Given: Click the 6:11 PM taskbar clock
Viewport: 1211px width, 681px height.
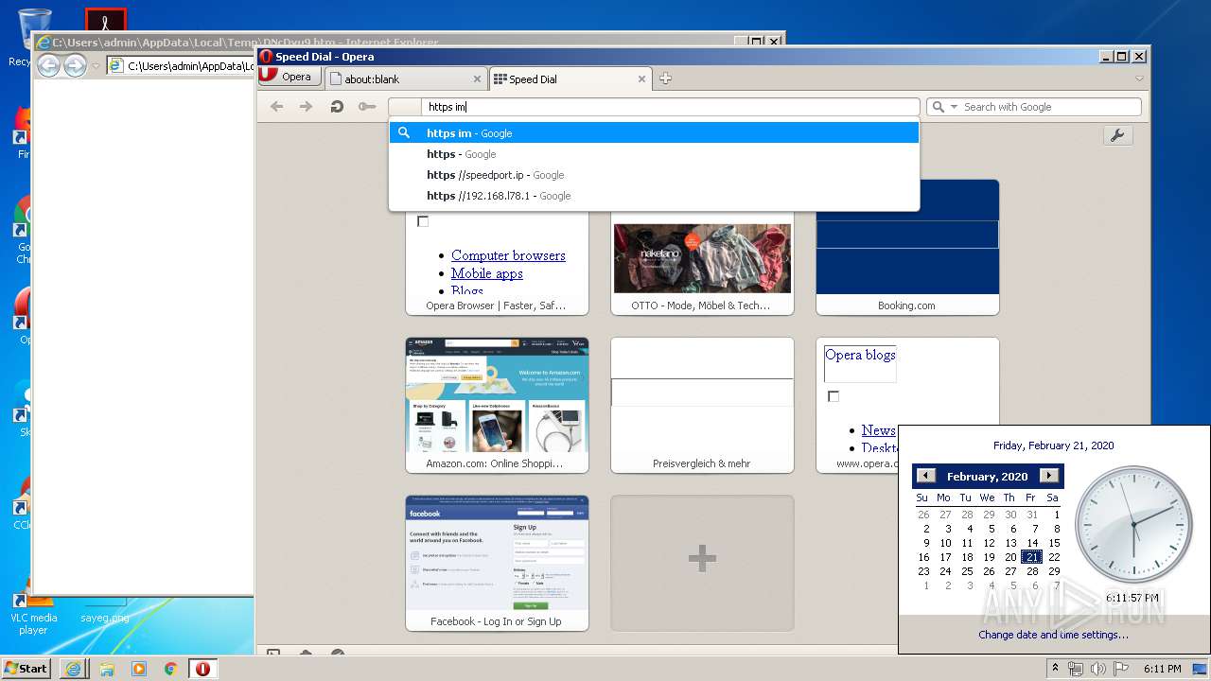Looking at the screenshot, I should 1162,669.
